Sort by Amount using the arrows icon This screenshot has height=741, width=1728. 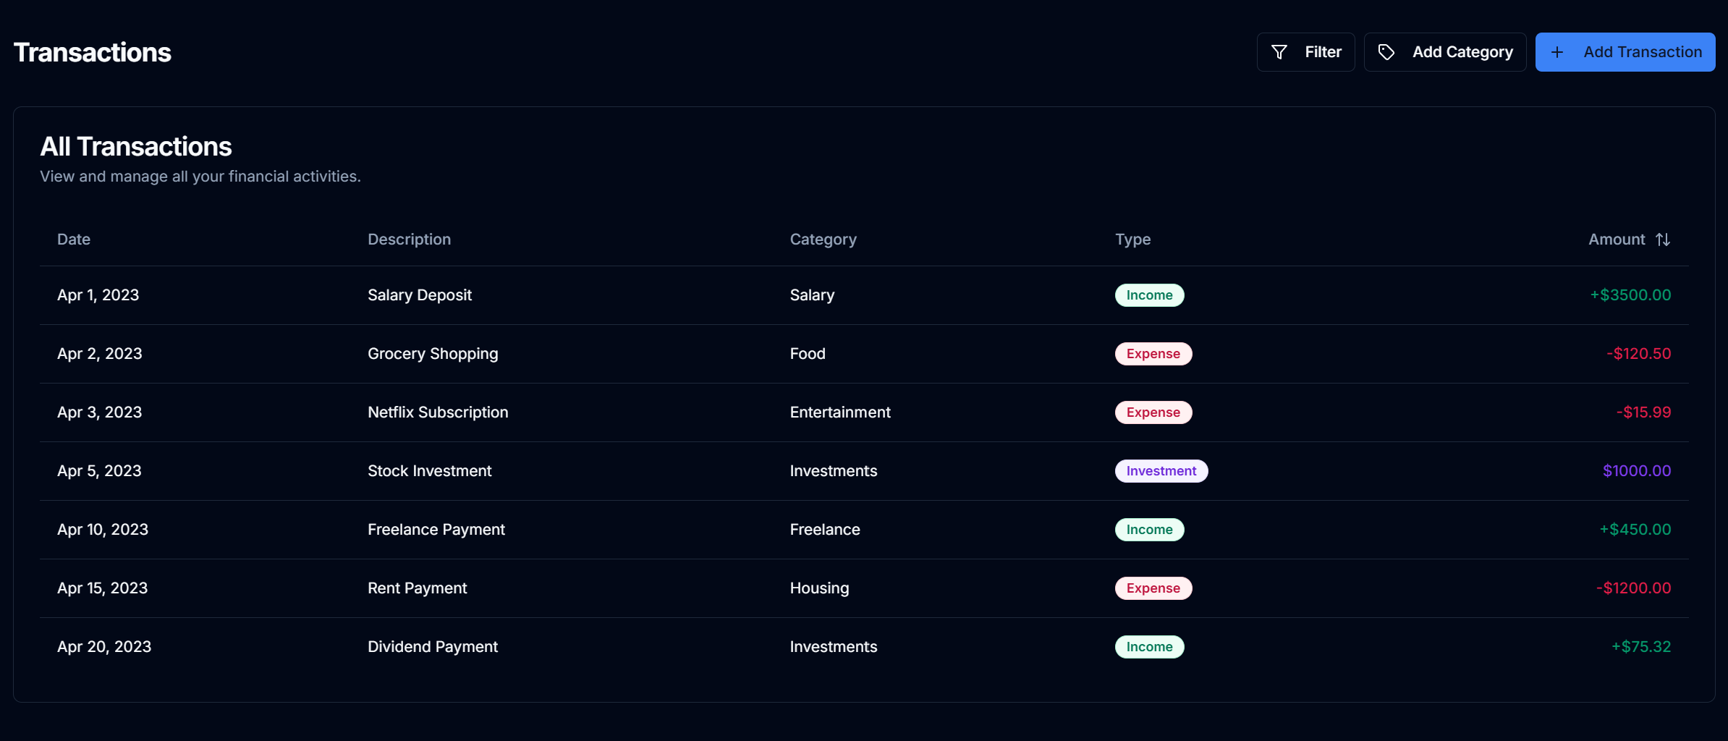1663,240
